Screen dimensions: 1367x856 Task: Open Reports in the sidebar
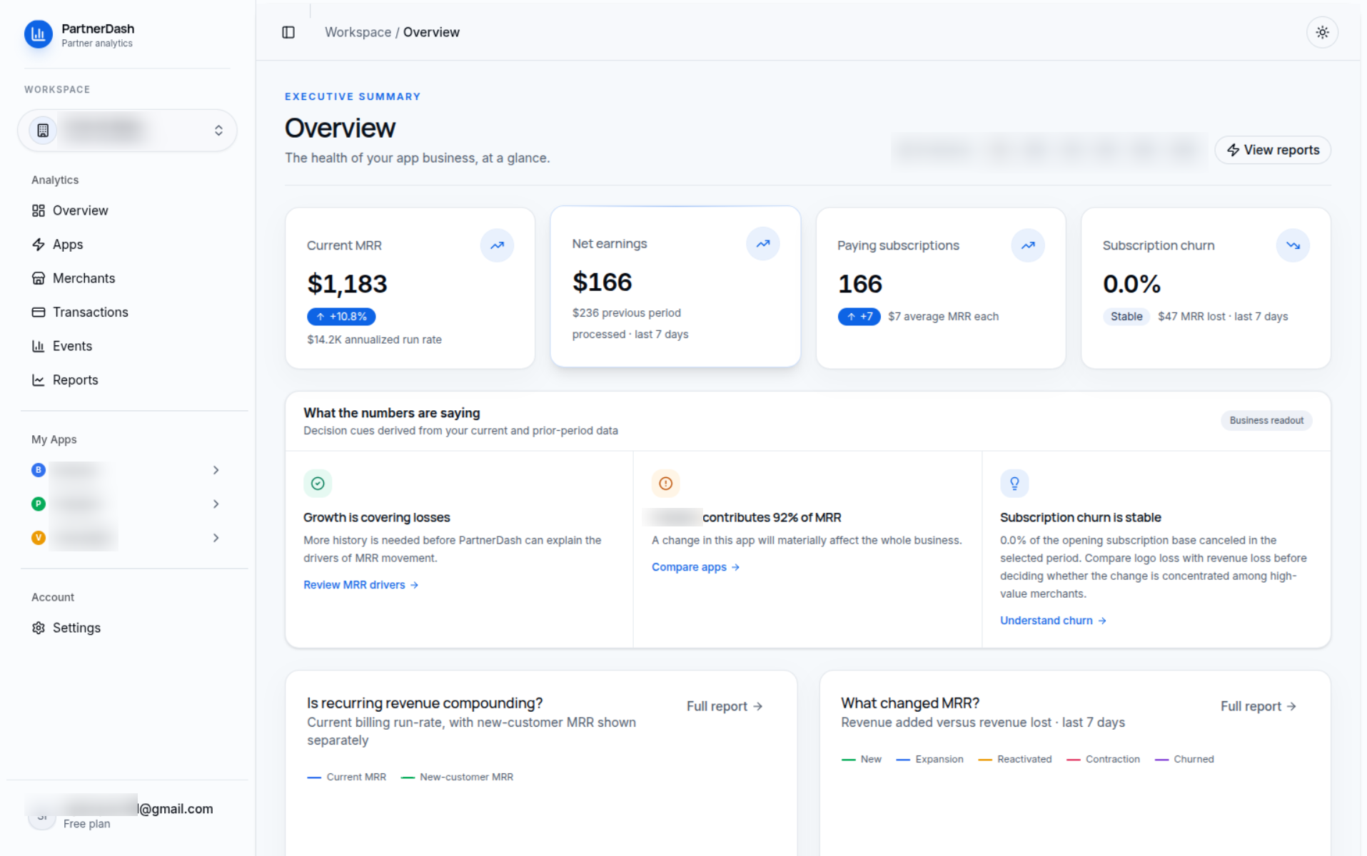pyautogui.click(x=127, y=380)
